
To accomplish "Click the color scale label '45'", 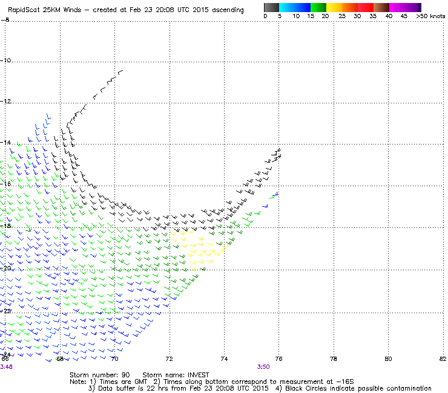I will click(404, 16).
